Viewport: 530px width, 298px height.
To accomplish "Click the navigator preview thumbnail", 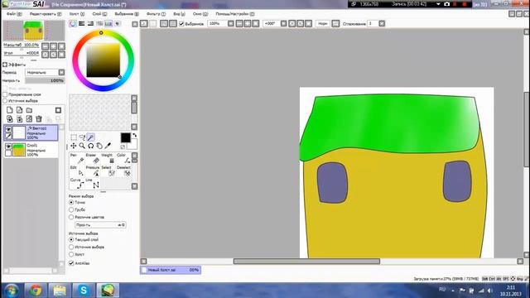I will (34, 31).
